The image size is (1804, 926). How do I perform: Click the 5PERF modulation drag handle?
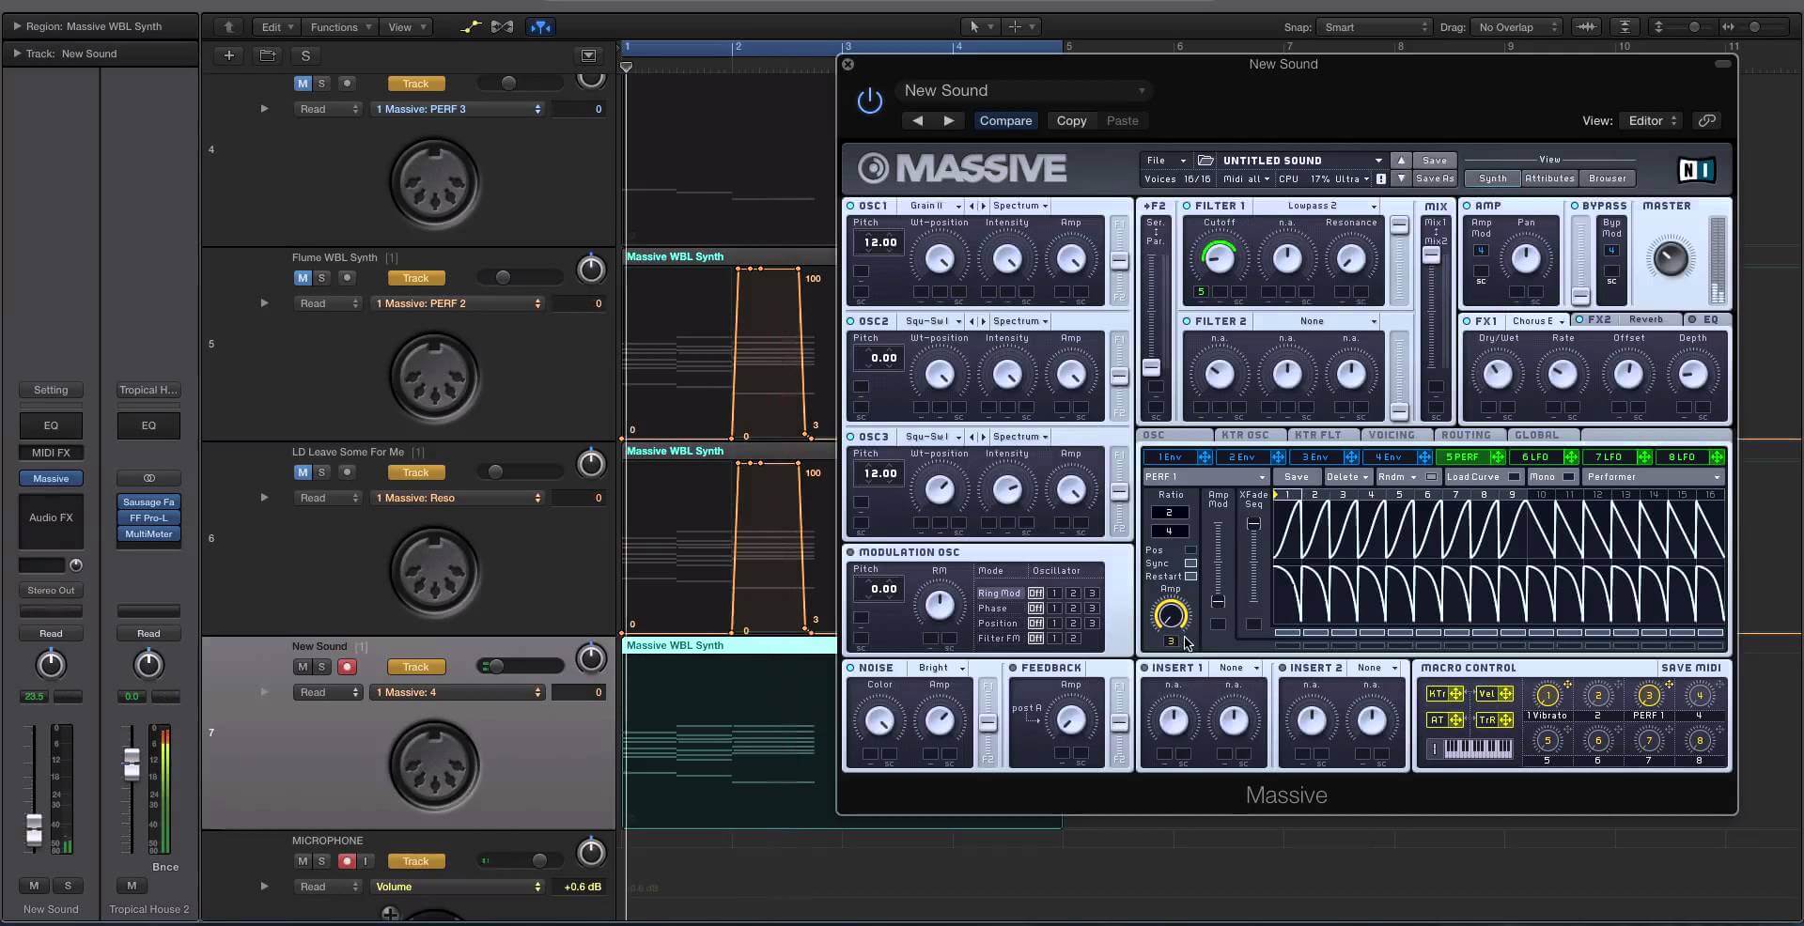click(1498, 457)
